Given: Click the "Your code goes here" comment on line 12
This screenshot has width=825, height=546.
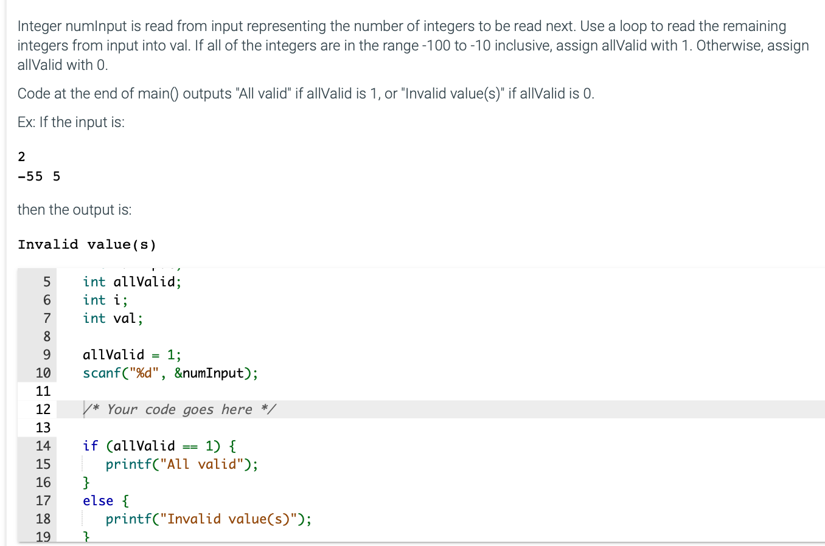Looking at the screenshot, I should [x=179, y=409].
